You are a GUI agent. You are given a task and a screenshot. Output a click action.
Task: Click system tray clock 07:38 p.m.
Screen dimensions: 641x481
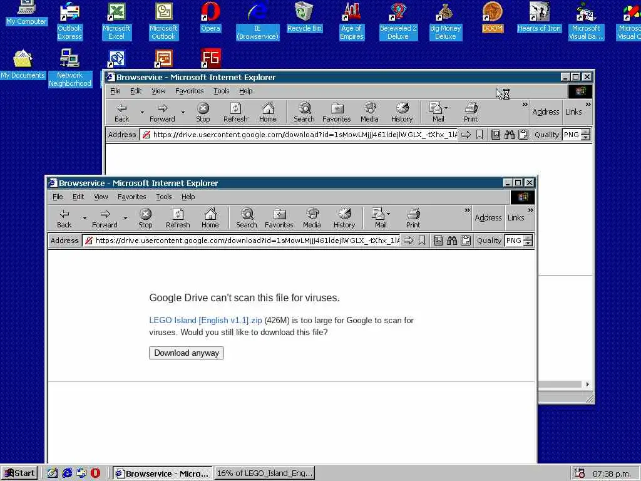tap(612, 473)
